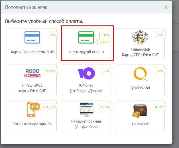Click the 6-15,5% commission badge

[50, 107]
